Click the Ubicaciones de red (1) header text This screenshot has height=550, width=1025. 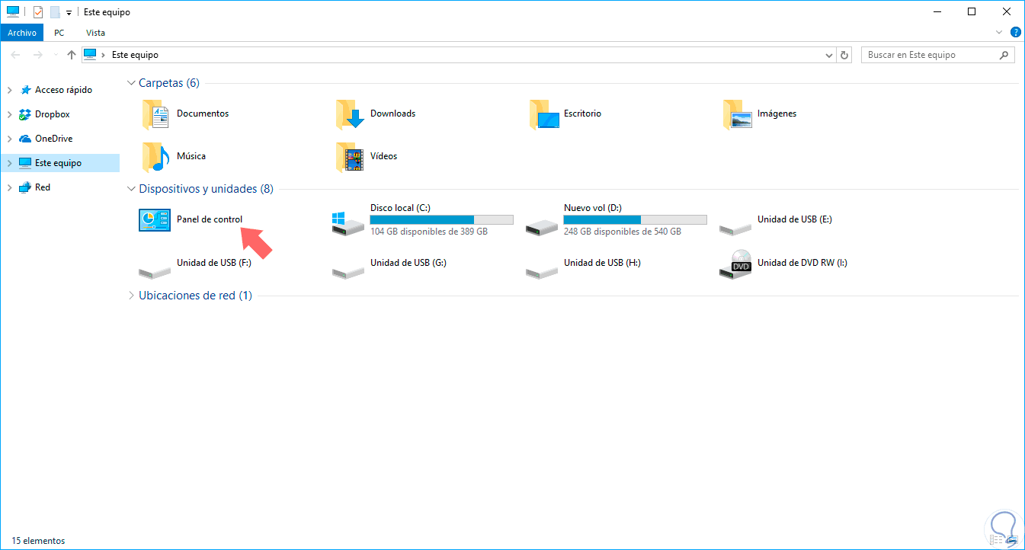point(195,296)
